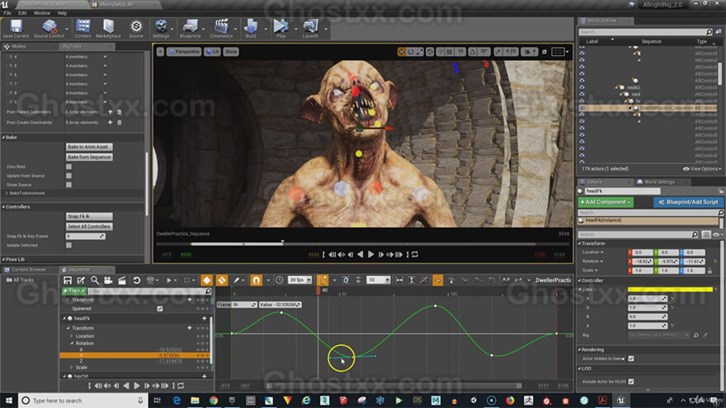The width and height of the screenshot is (726, 408).
Task: Clear the Post Create Constraints array
Action: pyautogui.click(x=120, y=123)
